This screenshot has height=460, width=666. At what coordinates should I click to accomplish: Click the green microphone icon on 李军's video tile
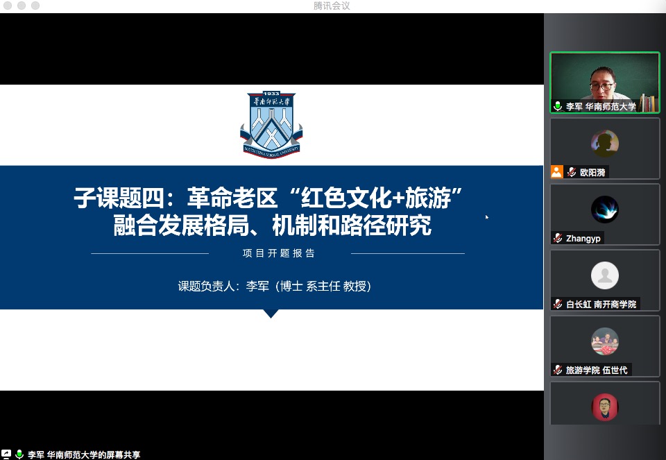tap(558, 105)
